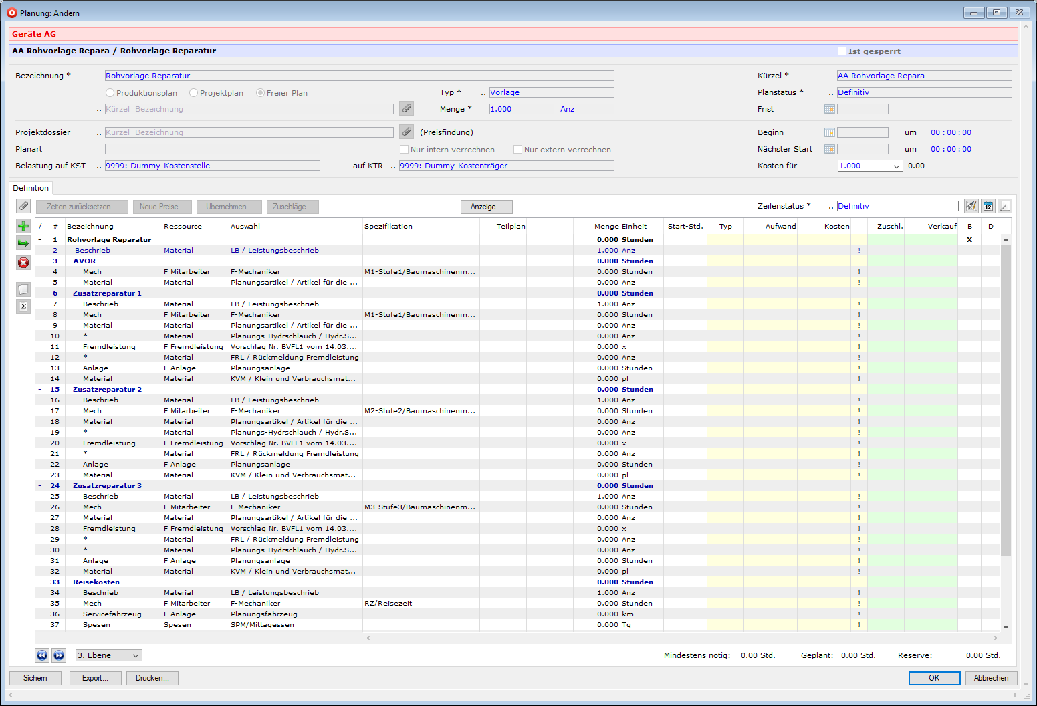Click into the Bezeichnung text field
Screen dimensions: 1037x706
pos(359,76)
